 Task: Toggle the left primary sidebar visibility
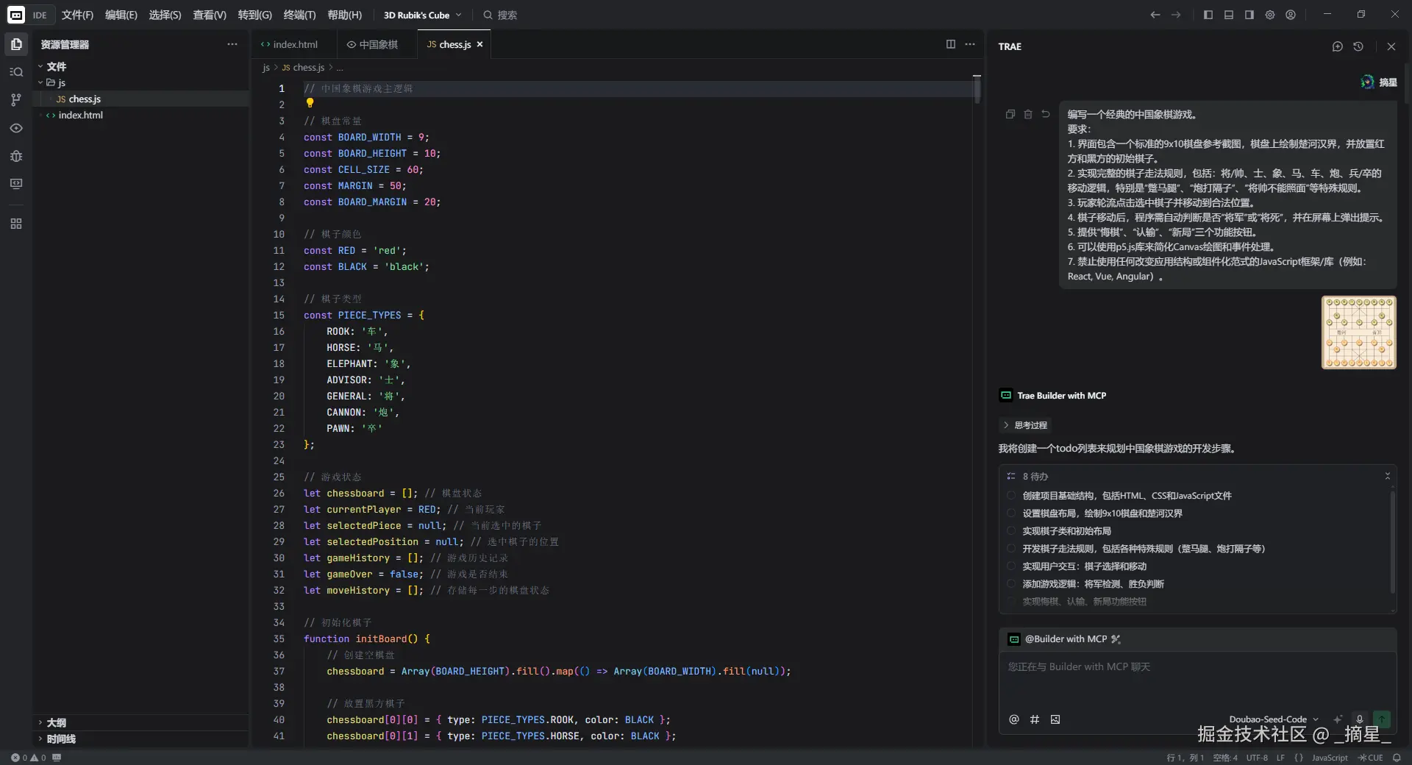[1208, 15]
